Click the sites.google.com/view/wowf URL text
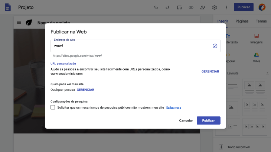The height and width of the screenshot is (152, 271). (x=77, y=56)
